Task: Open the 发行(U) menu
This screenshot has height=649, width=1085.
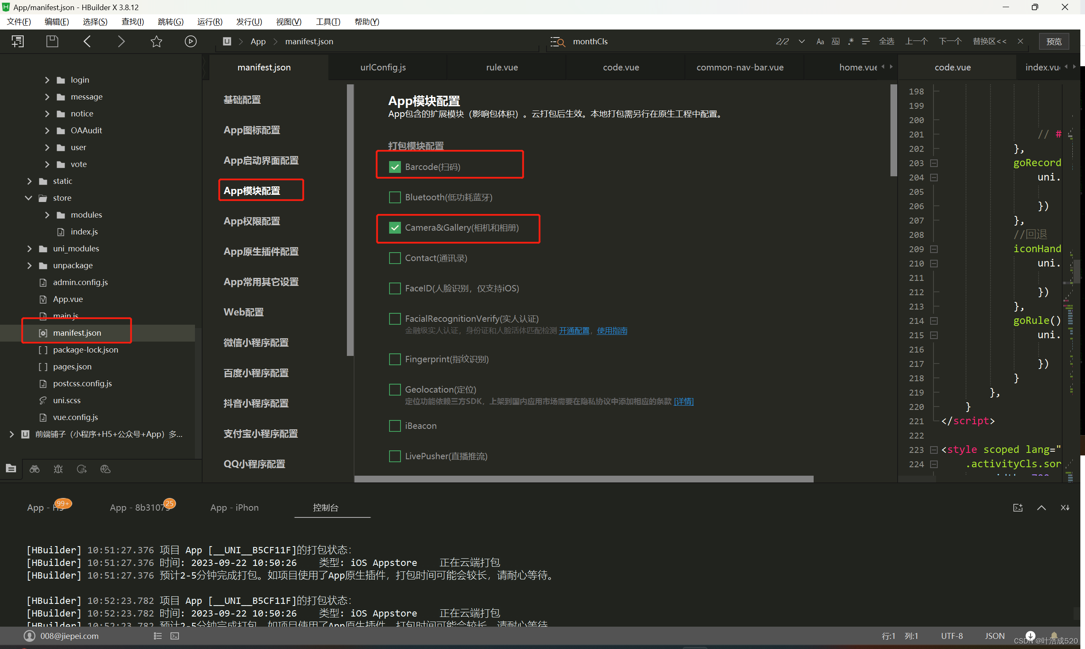Action: click(x=249, y=22)
